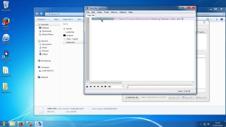Click the Firefox taskbar icon
226x127 pixels.
tap(21, 124)
